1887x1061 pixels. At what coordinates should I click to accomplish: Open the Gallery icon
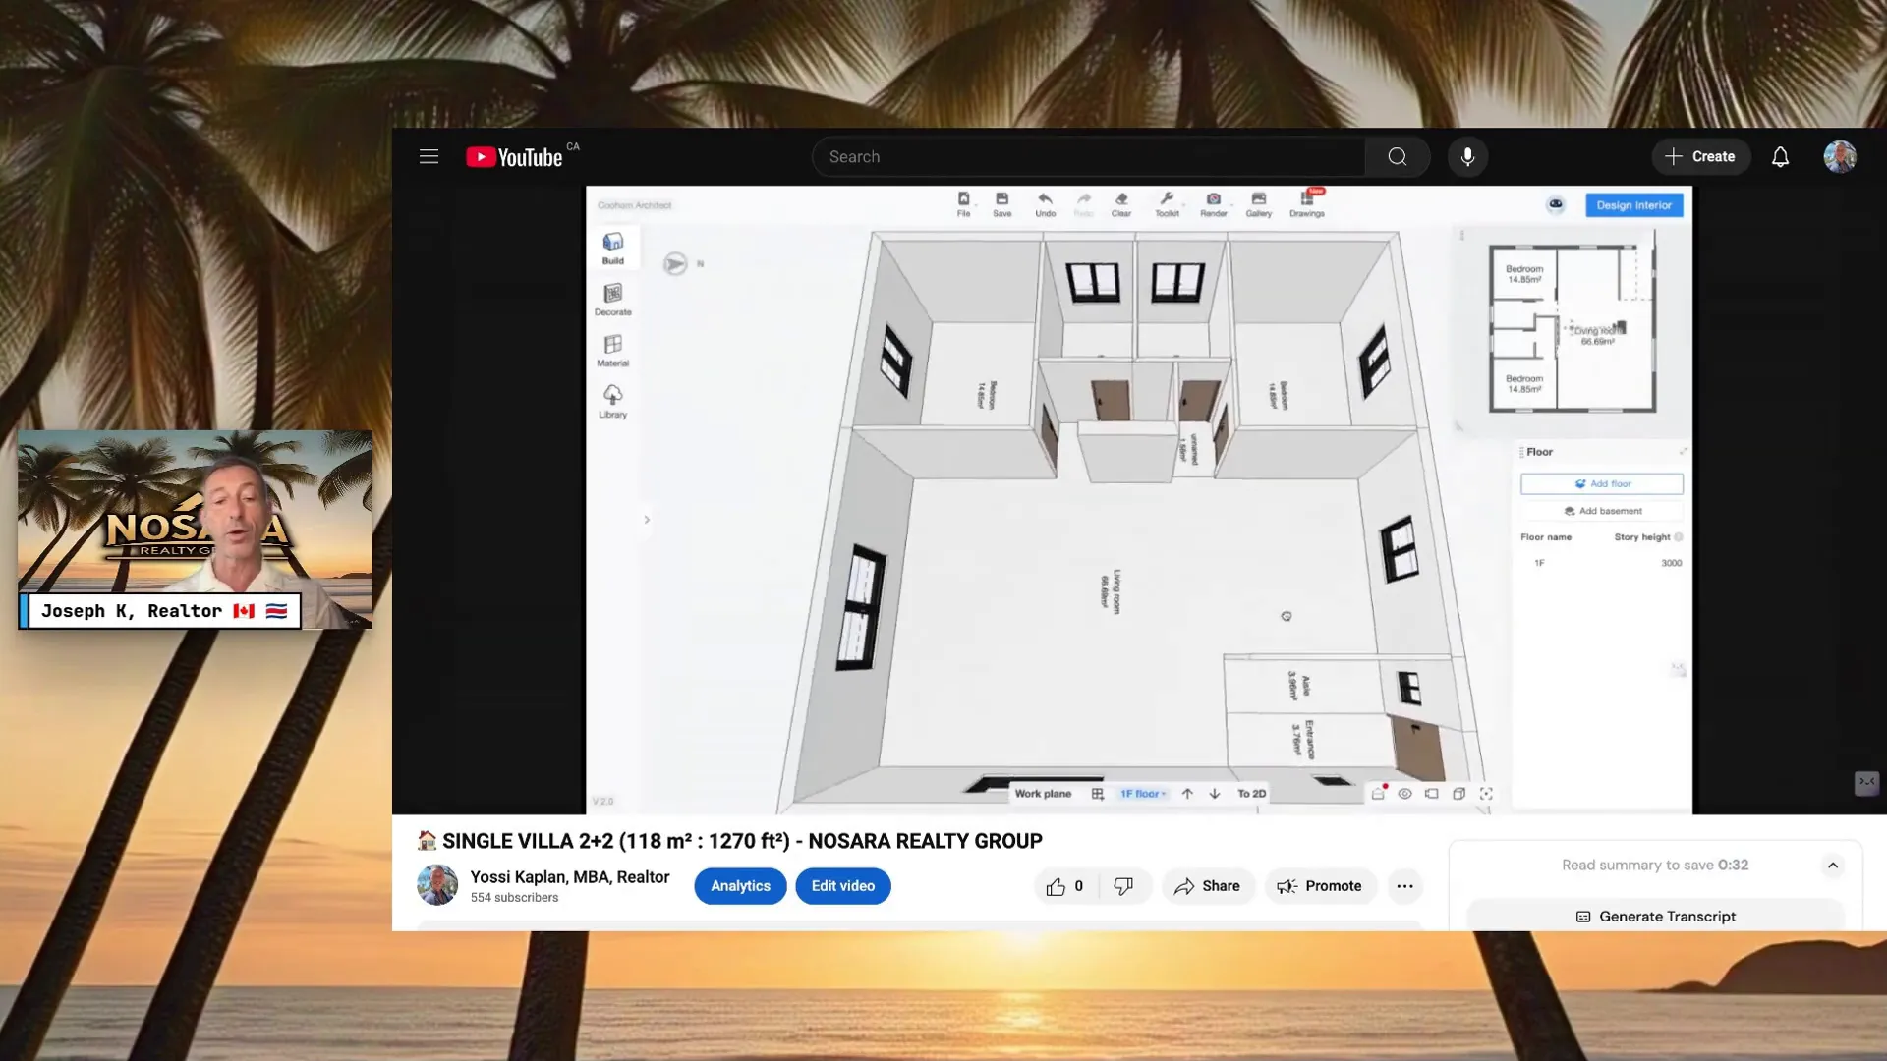point(1259,204)
